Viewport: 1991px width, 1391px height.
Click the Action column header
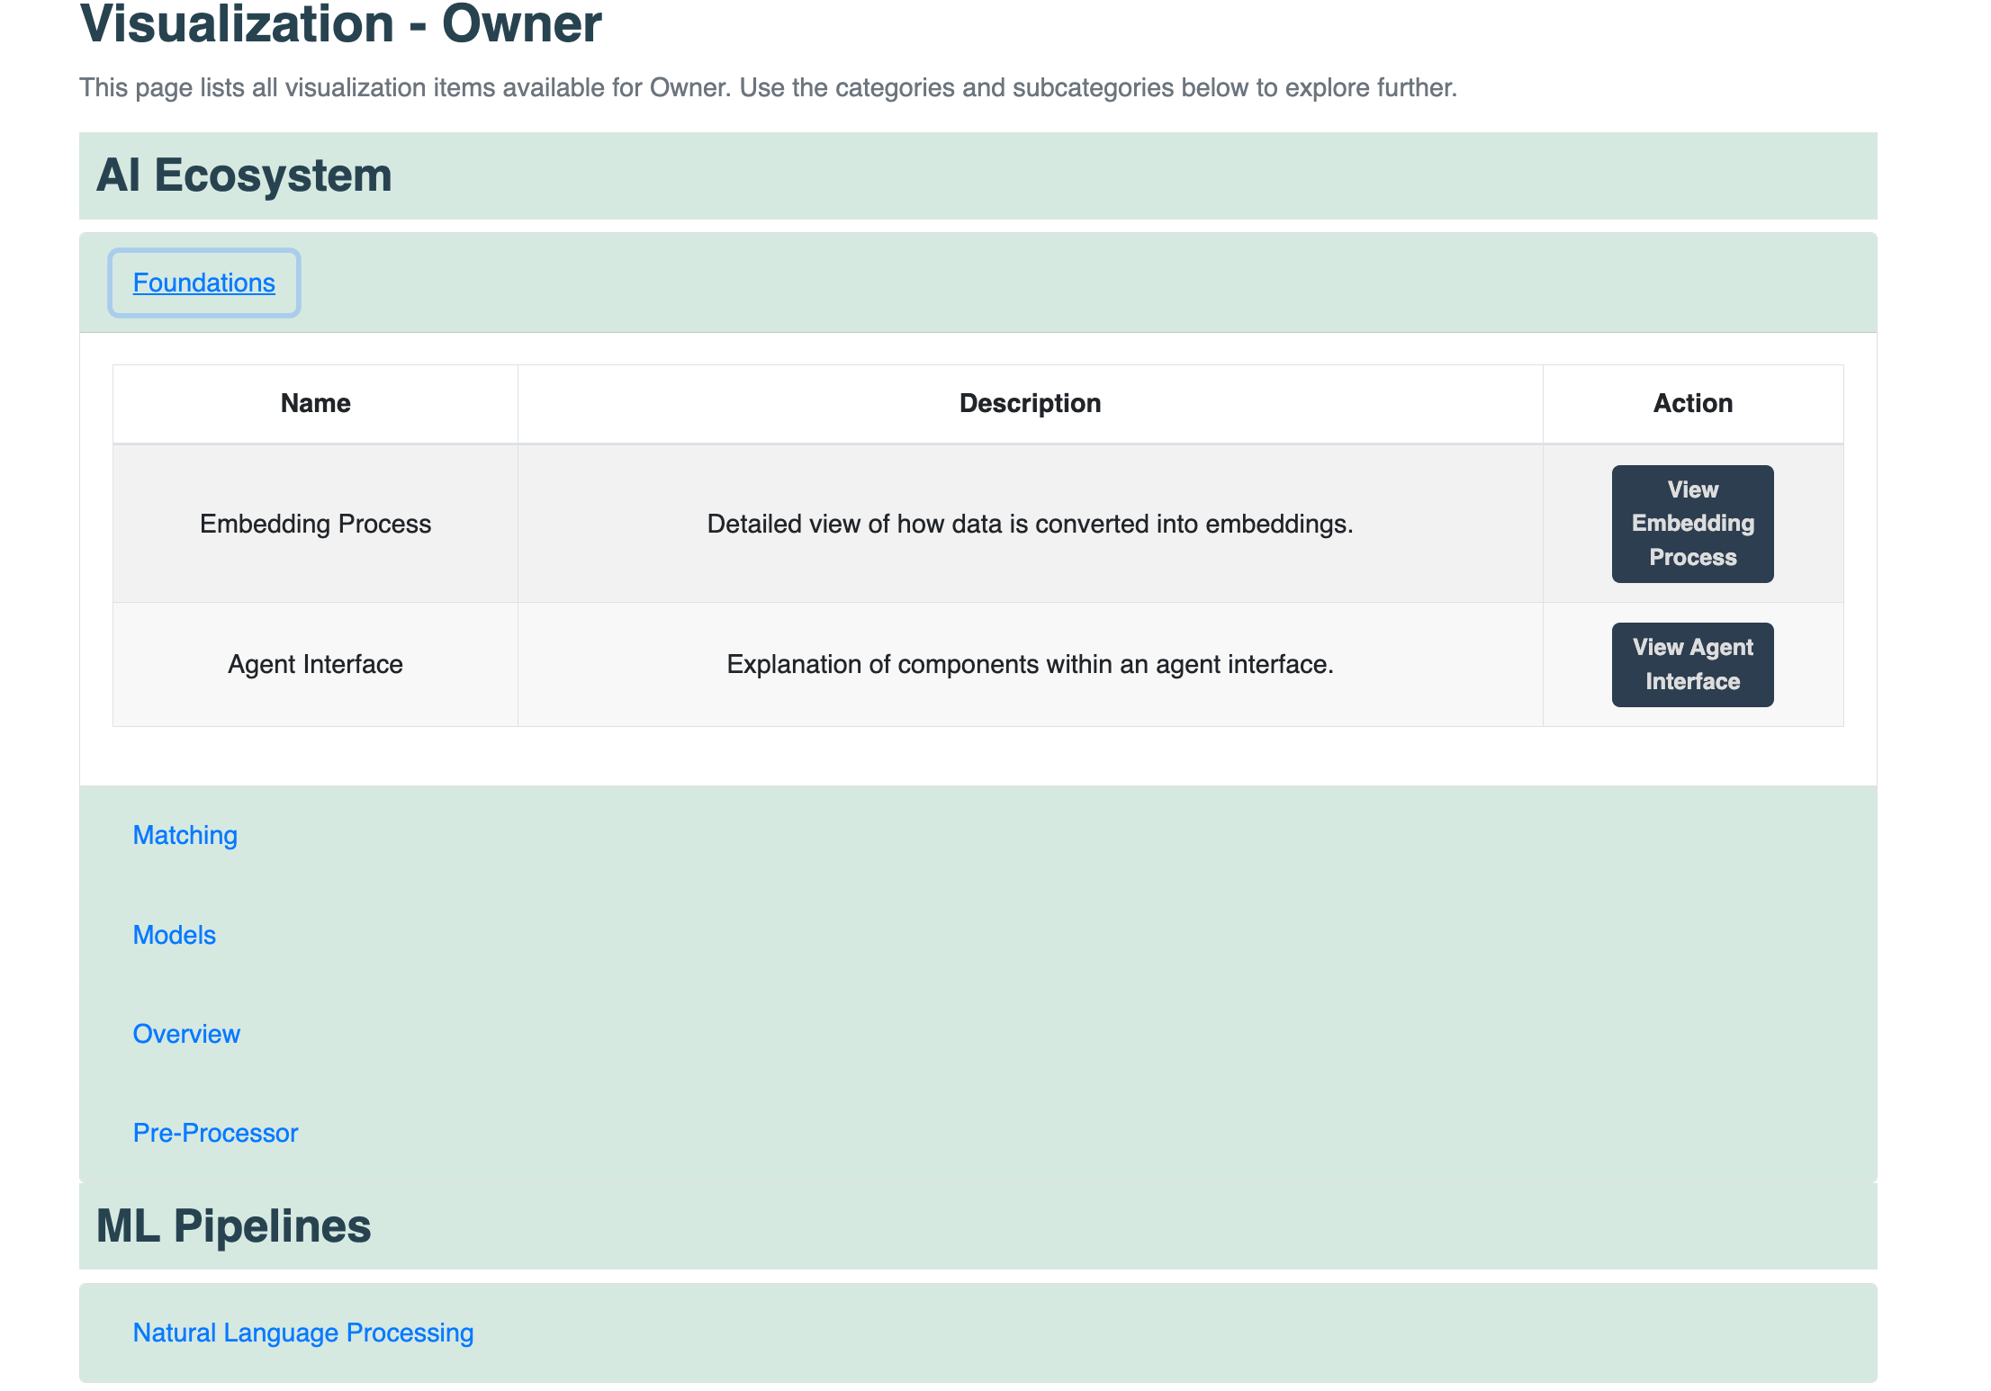1692,403
